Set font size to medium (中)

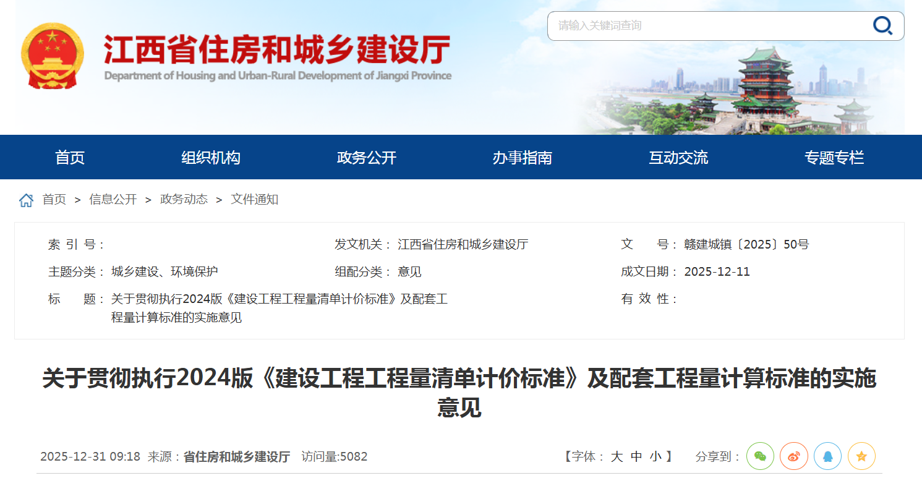[636, 457]
